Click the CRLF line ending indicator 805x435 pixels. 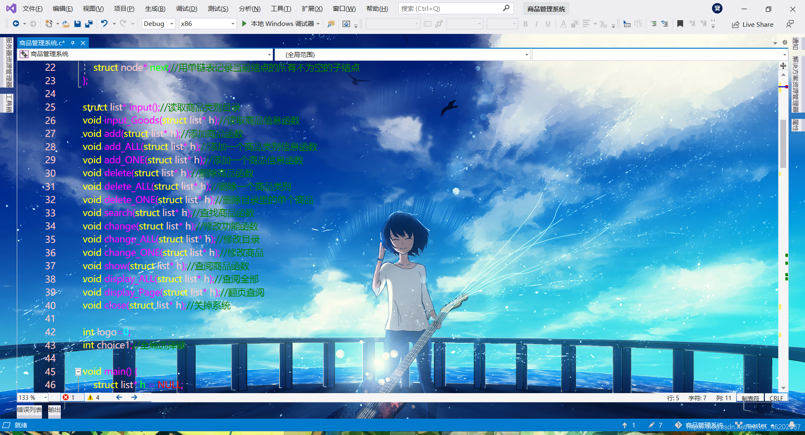(x=776, y=398)
